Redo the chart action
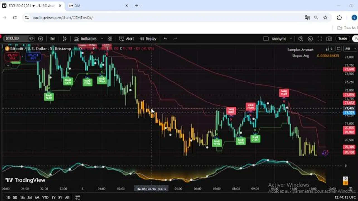 click(175, 39)
